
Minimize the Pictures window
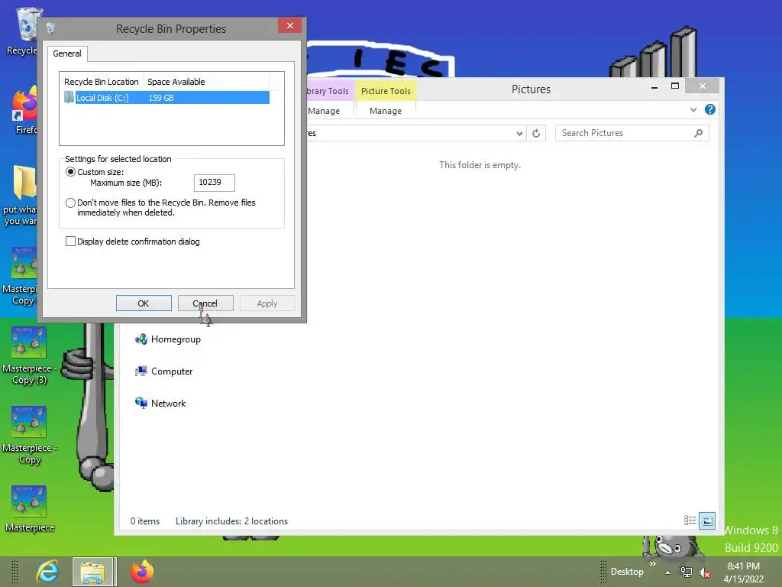tap(654, 87)
